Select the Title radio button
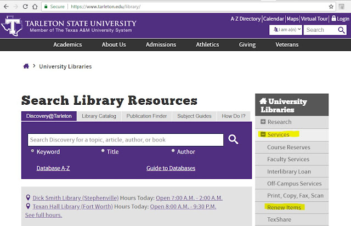The width and height of the screenshot is (351, 226). (103, 151)
